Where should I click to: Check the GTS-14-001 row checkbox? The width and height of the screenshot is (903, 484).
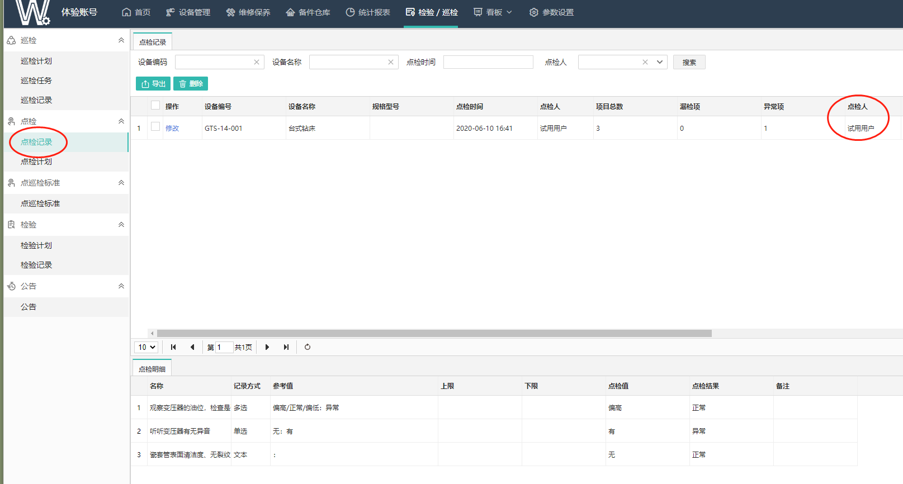(155, 127)
